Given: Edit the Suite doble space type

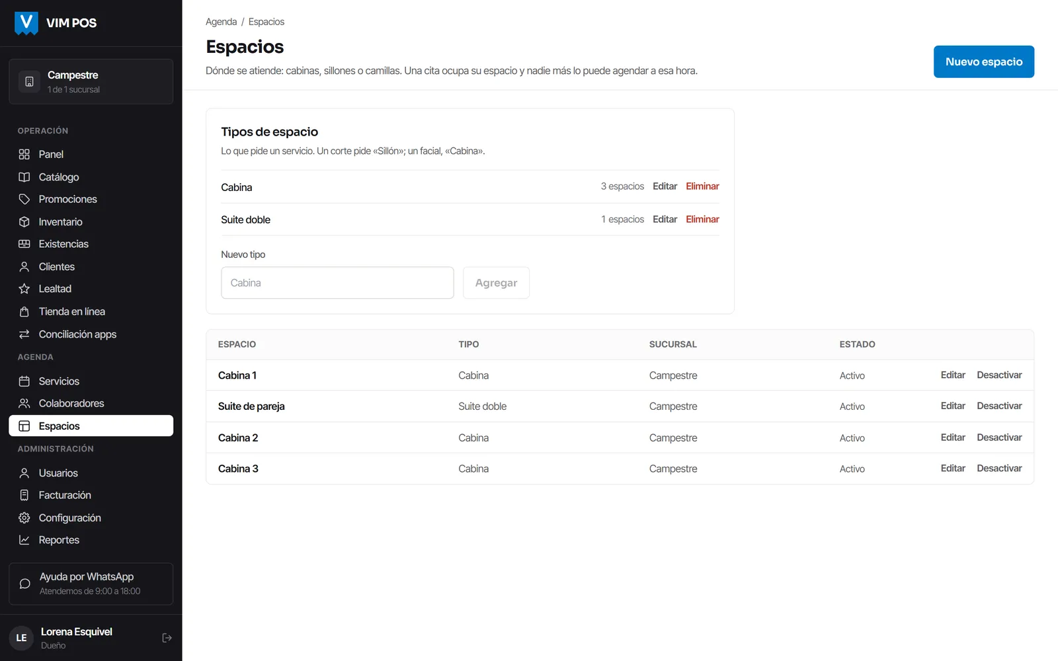Looking at the screenshot, I should pyautogui.click(x=665, y=219).
